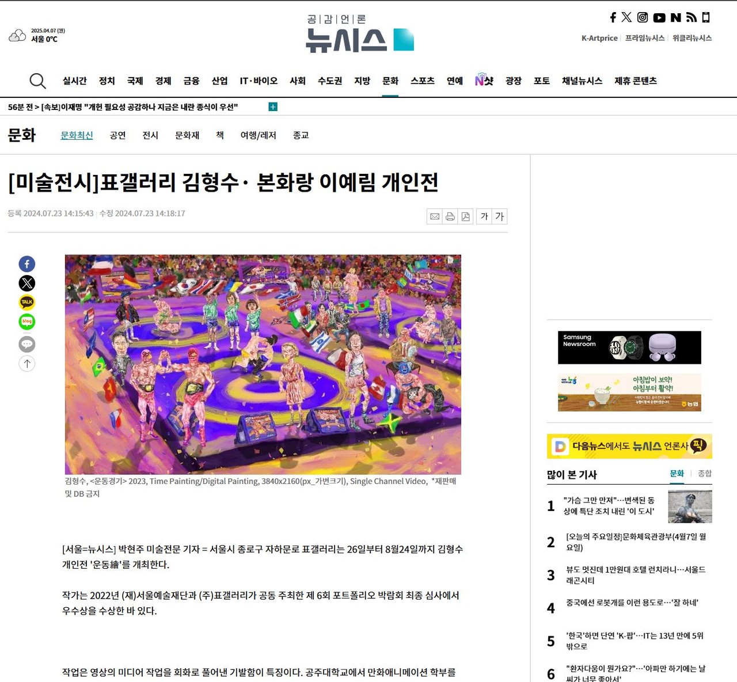Open 연예 menu item
737x682 pixels.
coord(455,81)
